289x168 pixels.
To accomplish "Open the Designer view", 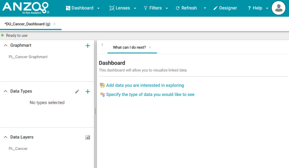I will [x=225, y=8].
